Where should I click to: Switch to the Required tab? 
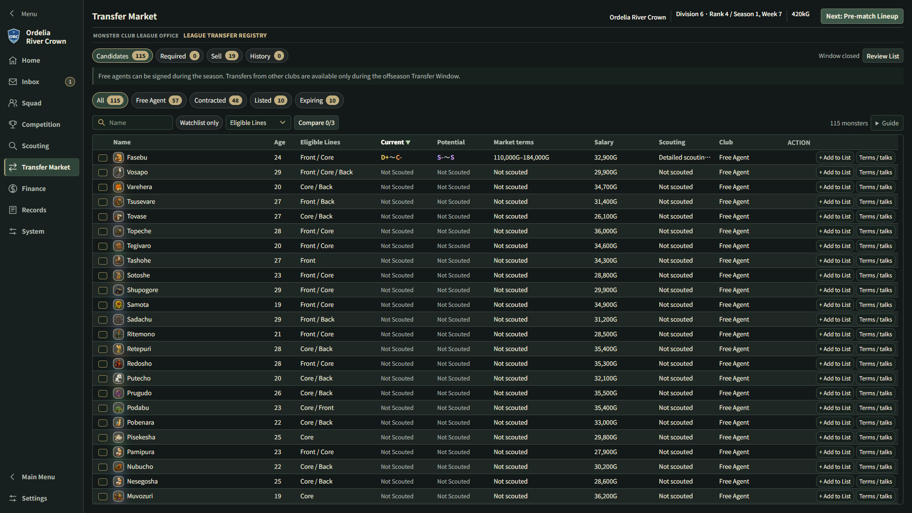pyautogui.click(x=180, y=56)
